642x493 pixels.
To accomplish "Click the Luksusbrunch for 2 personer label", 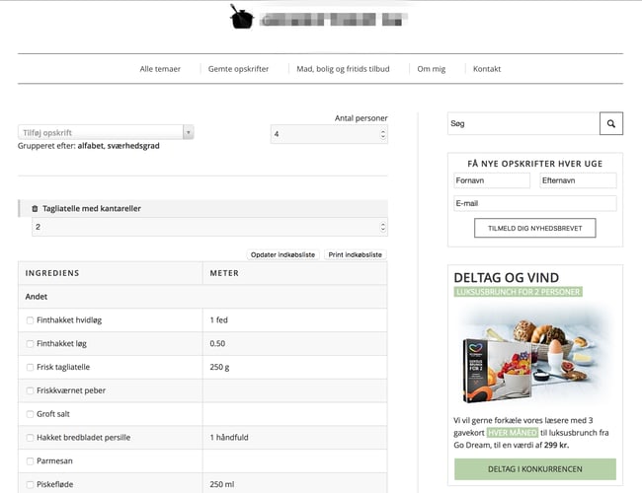I will (518, 292).
